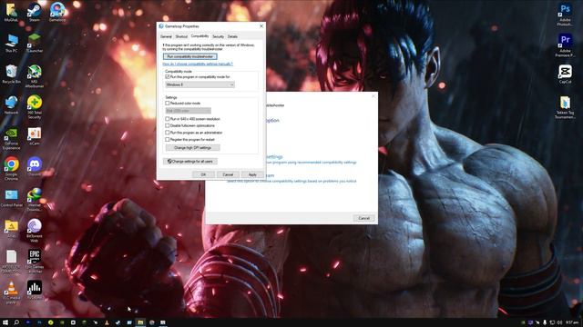Open the CapCut desktop shortcut

565,74
